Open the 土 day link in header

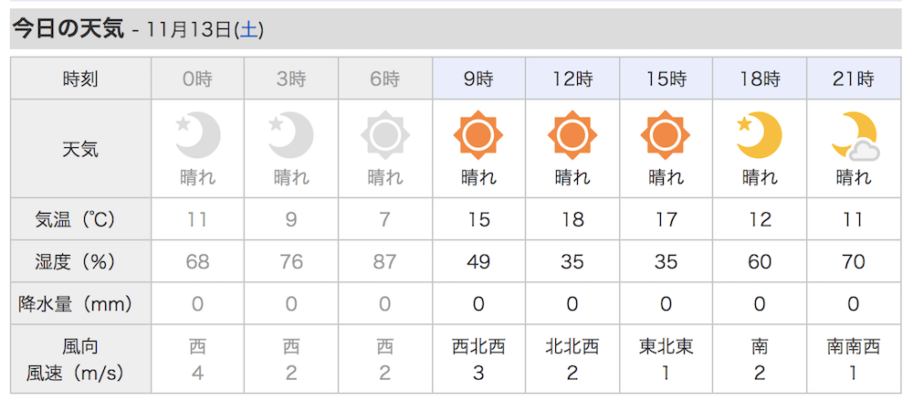(x=248, y=30)
